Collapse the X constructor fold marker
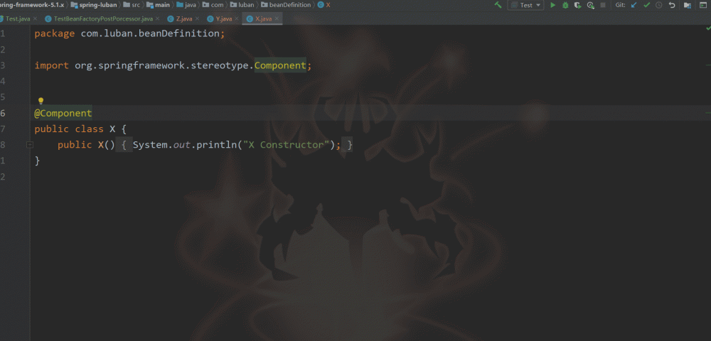The width and height of the screenshot is (711, 341). [x=30, y=145]
